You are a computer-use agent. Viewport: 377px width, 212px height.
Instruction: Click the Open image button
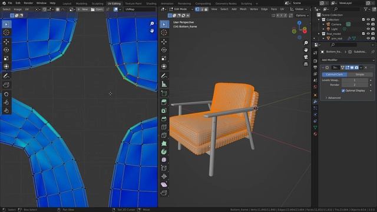point(97,9)
